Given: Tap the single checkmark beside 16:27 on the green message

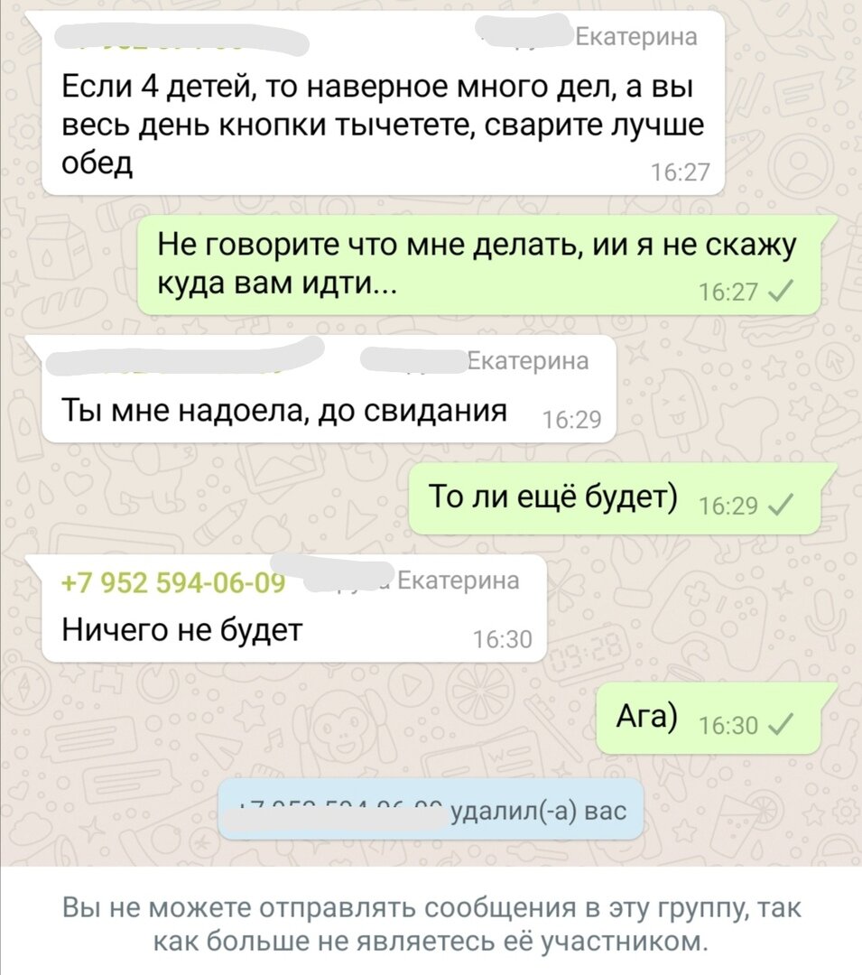Looking at the screenshot, I should point(781,291).
